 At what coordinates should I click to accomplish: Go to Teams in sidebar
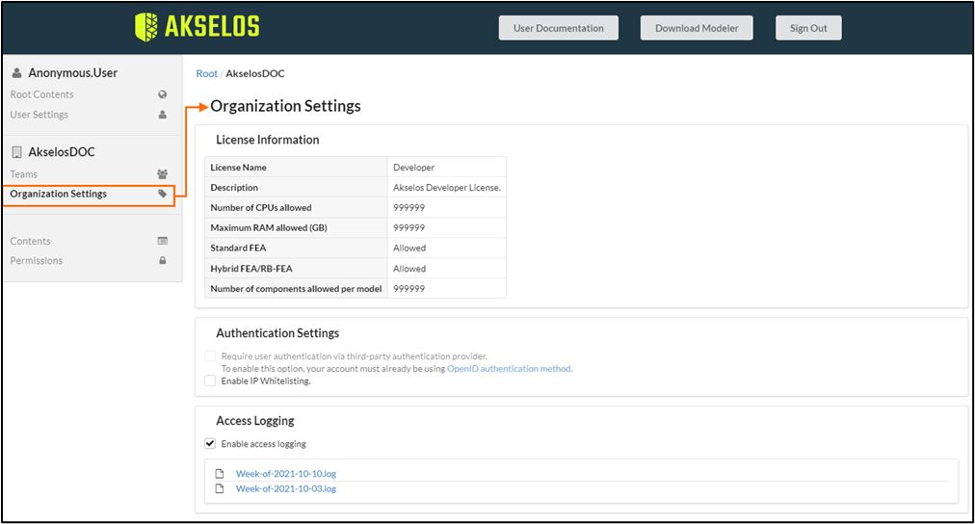tap(24, 174)
